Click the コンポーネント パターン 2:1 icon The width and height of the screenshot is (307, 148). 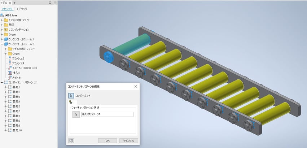coord(6,82)
